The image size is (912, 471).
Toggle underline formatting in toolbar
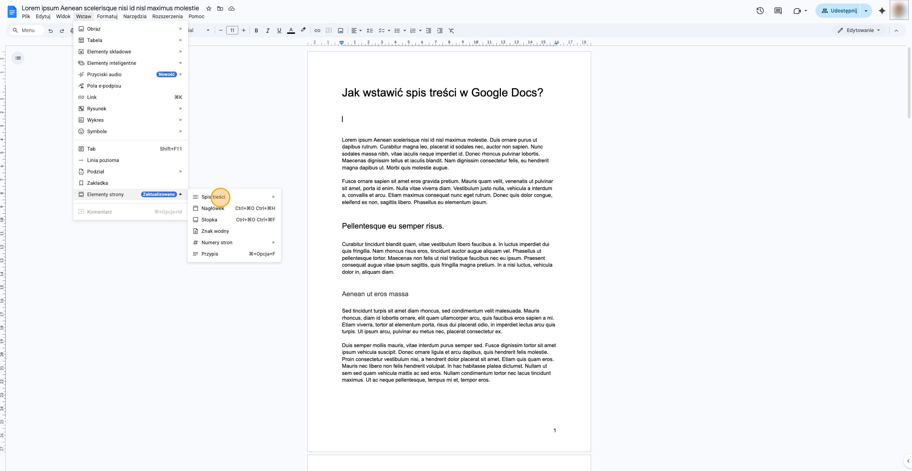pyautogui.click(x=279, y=31)
